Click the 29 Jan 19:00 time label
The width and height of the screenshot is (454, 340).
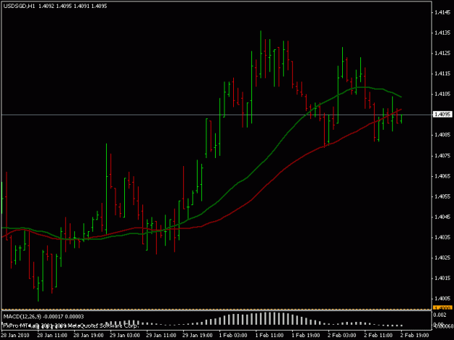click(x=197, y=336)
